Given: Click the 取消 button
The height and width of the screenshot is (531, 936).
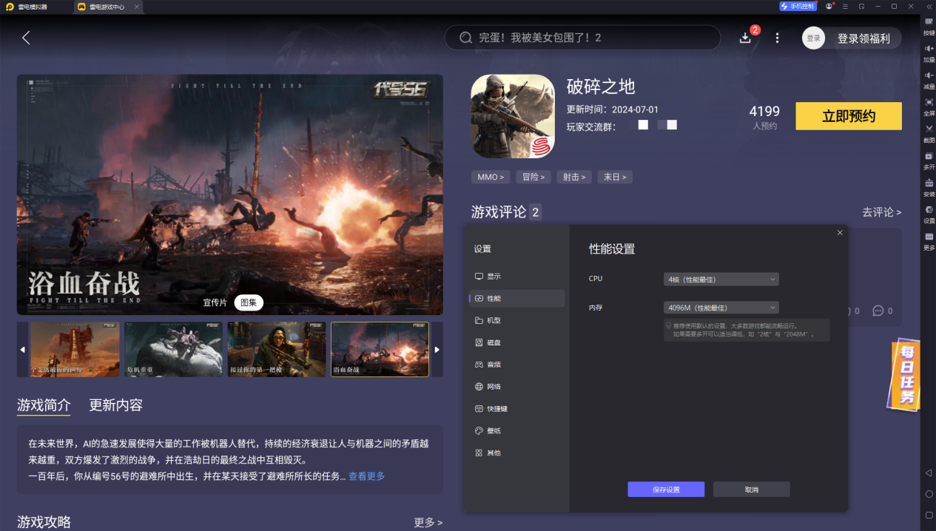Looking at the screenshot, I should tap(752, 490).
